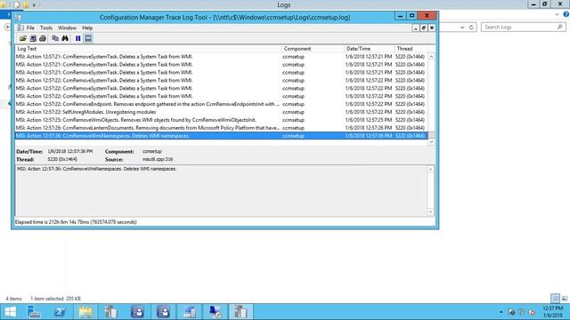The width and height of the screenshot is (570, 320).
Task: Switch Explorer to large icons view
Action: click(565, 299)
